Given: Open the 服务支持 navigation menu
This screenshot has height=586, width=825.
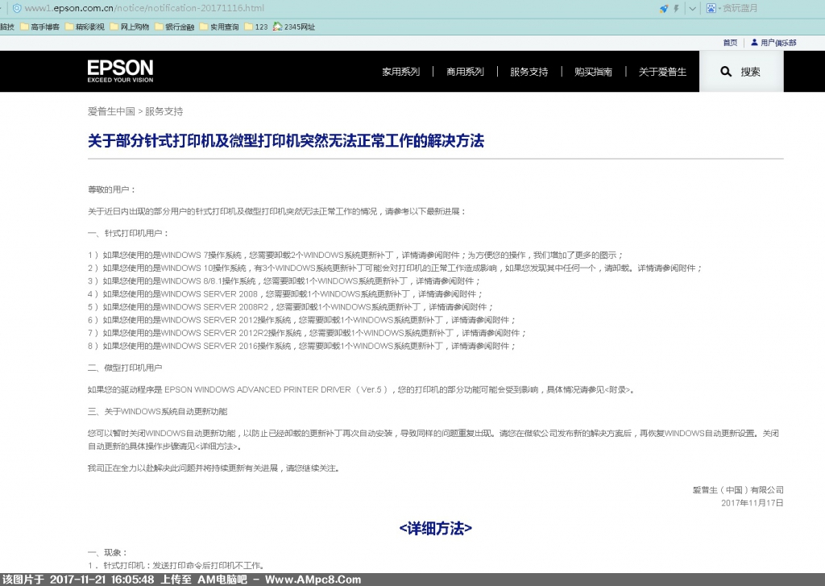Looking at the screenshot, I should [x=529, y=72].
